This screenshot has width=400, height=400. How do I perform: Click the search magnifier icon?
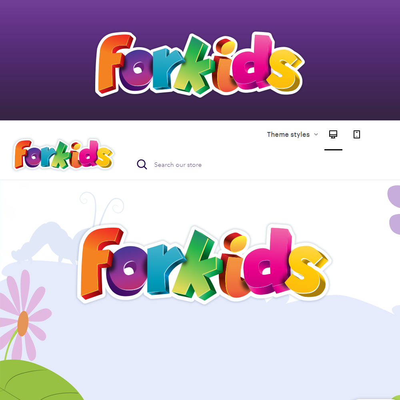142,164
